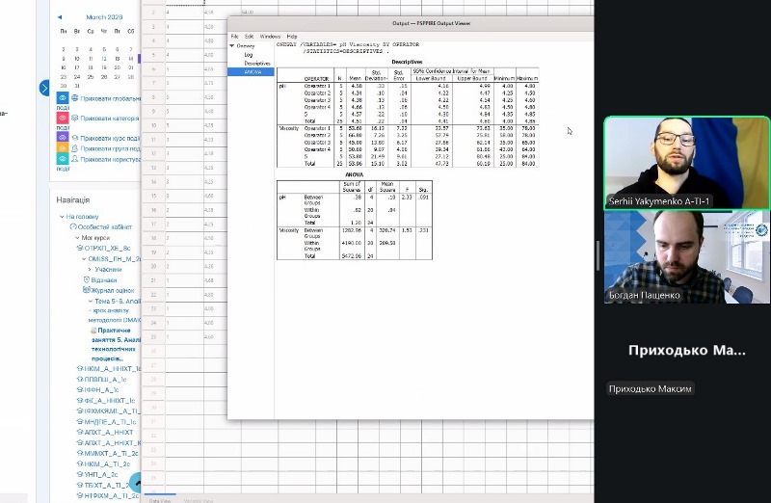Open the File menu in Output Viewer

[x=234, y=36]
